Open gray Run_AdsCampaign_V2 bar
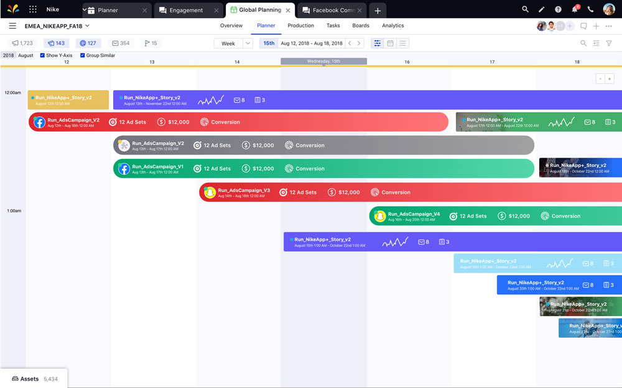This screenshot has width=622, height=388. point(323,145)
